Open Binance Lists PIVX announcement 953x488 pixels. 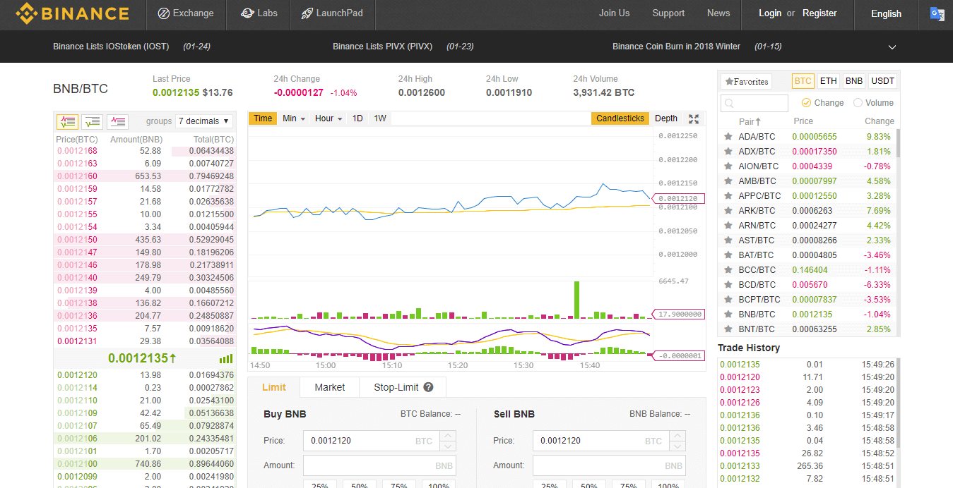(383, 47)
